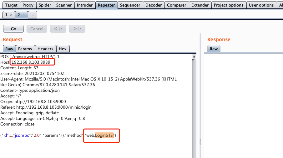Click scroll up arrow in request editor
Image resolution: width=283 pixels, height=158 pixels.
coord(194,57)
